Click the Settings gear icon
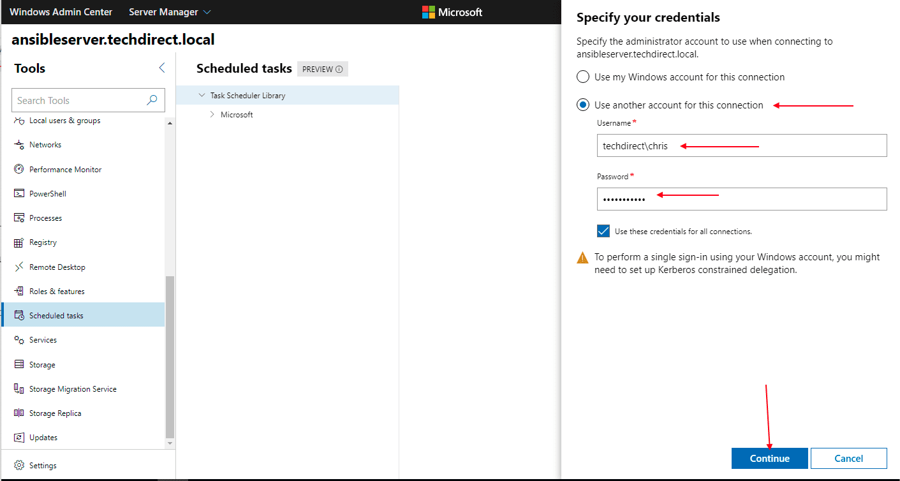The height and width of the screenshot is (481, 900). point(19,466)
